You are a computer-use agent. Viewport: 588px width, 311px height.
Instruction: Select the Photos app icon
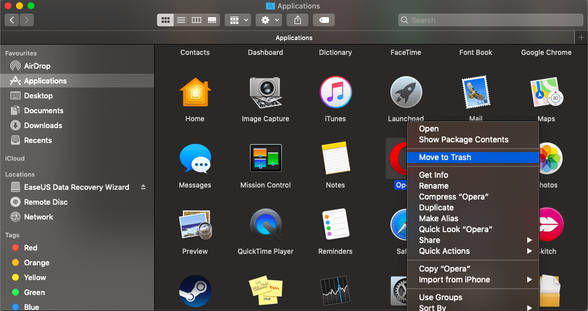(x=551, y=158)
